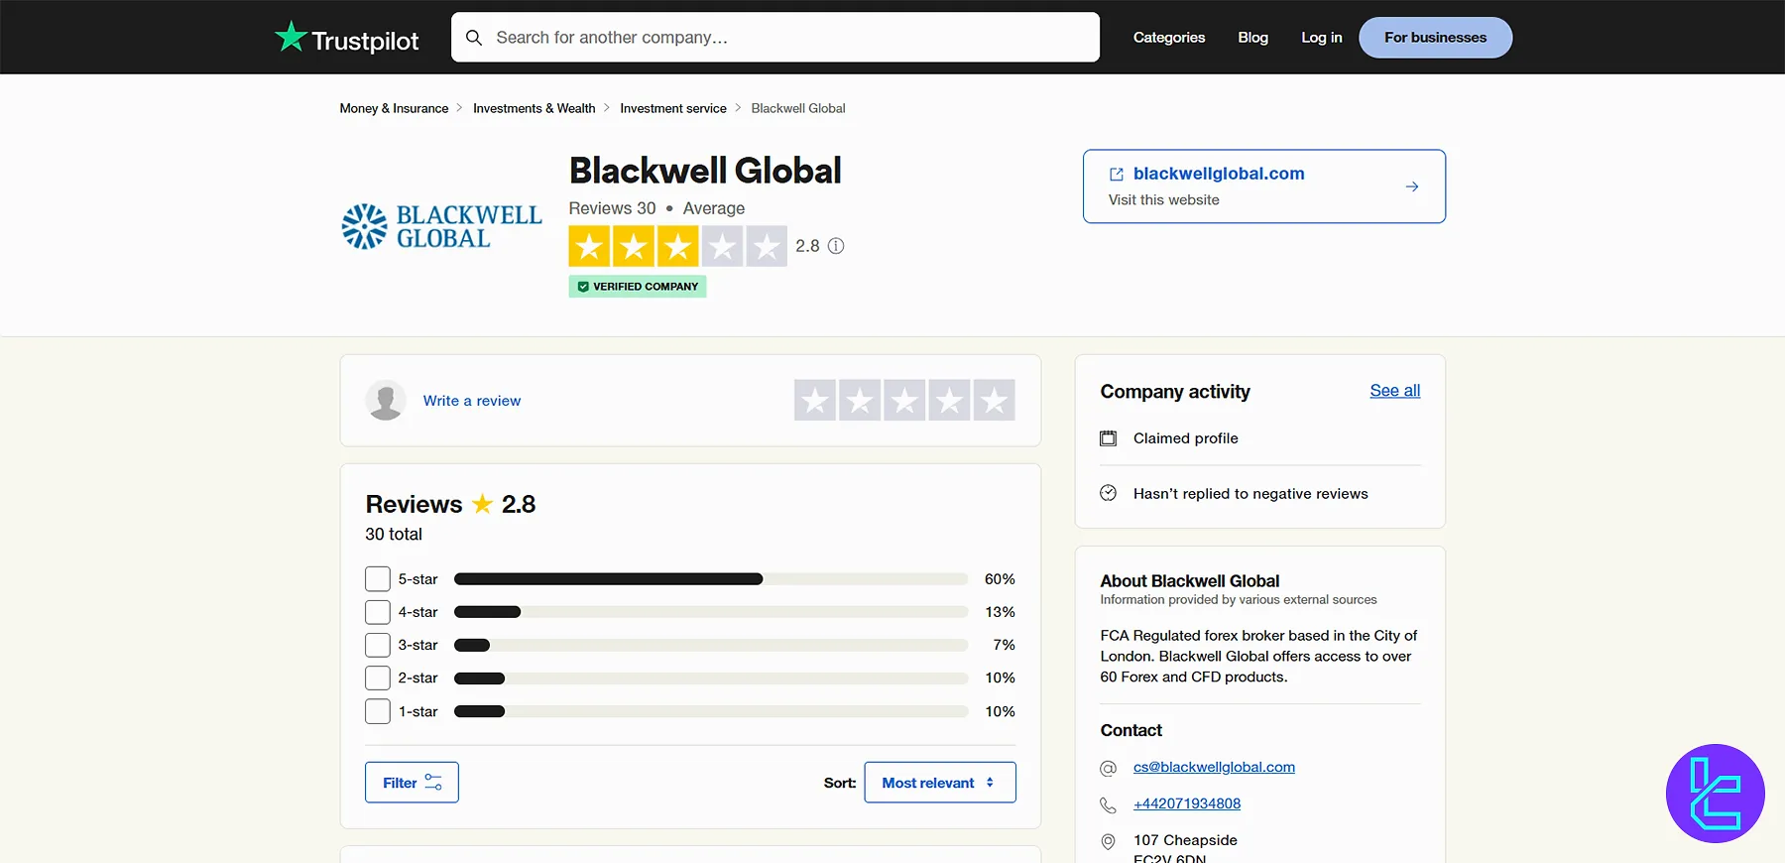This screenshot has height=863, width=1785.
Task: Click the "30 total" reviews count
Action: (394, 534)
